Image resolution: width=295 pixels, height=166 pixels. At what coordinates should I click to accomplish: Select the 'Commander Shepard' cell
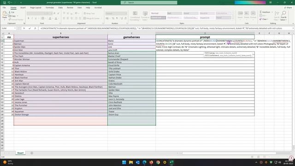click(131, 59)
